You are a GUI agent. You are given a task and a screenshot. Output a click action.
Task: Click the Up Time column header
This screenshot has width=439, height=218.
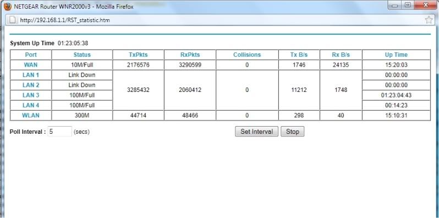pos(396,54)
